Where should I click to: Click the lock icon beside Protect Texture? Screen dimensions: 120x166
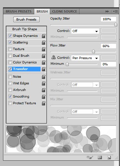point(44,103)
